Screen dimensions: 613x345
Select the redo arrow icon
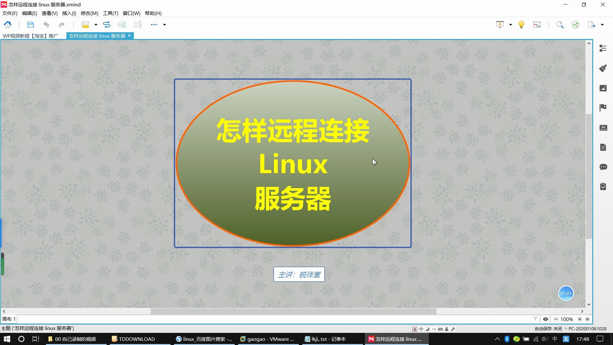click(62, 24)
